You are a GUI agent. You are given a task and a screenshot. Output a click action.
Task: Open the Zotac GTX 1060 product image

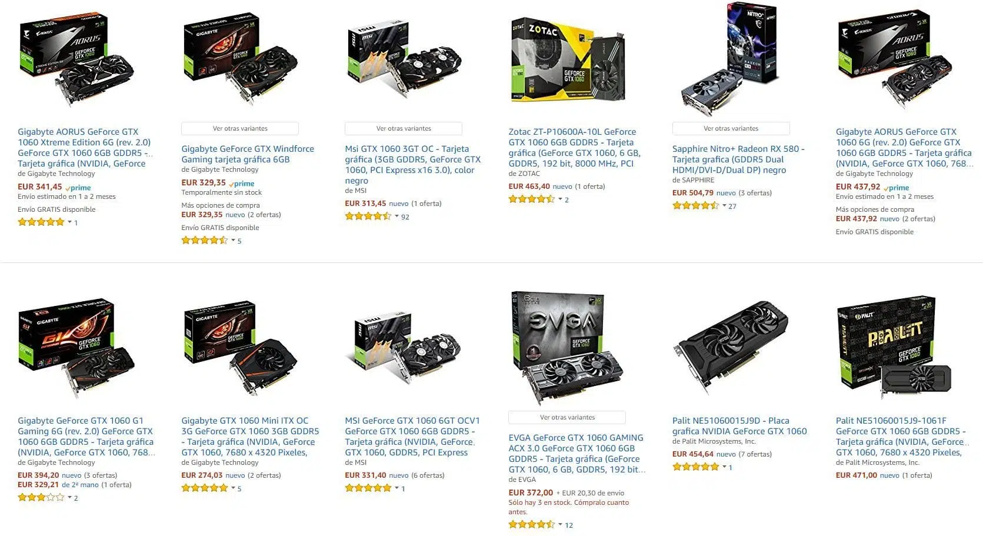coord(568,59)
